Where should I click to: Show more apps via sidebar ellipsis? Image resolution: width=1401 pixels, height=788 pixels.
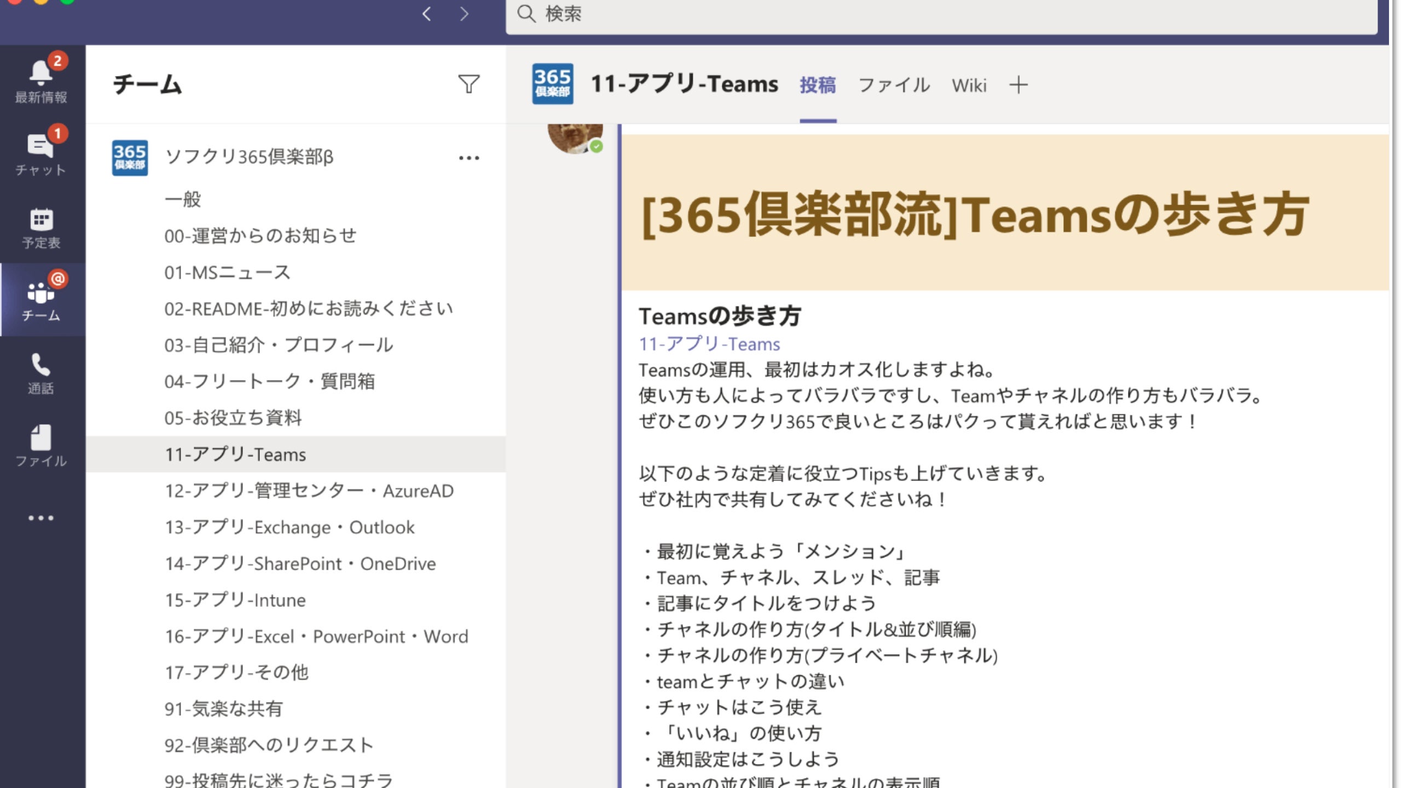point(41,518)
